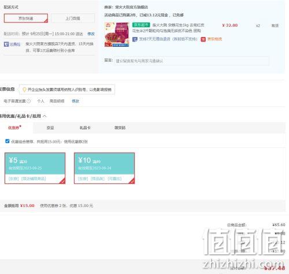Click 修改 link for invoice information
The image size is (289, 274).
pyautogui.click(x=75, y=101)
